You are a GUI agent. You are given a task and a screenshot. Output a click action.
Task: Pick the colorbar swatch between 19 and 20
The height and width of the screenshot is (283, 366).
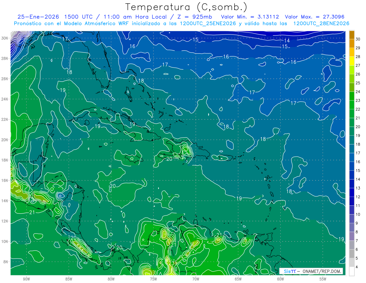[352, 131]
